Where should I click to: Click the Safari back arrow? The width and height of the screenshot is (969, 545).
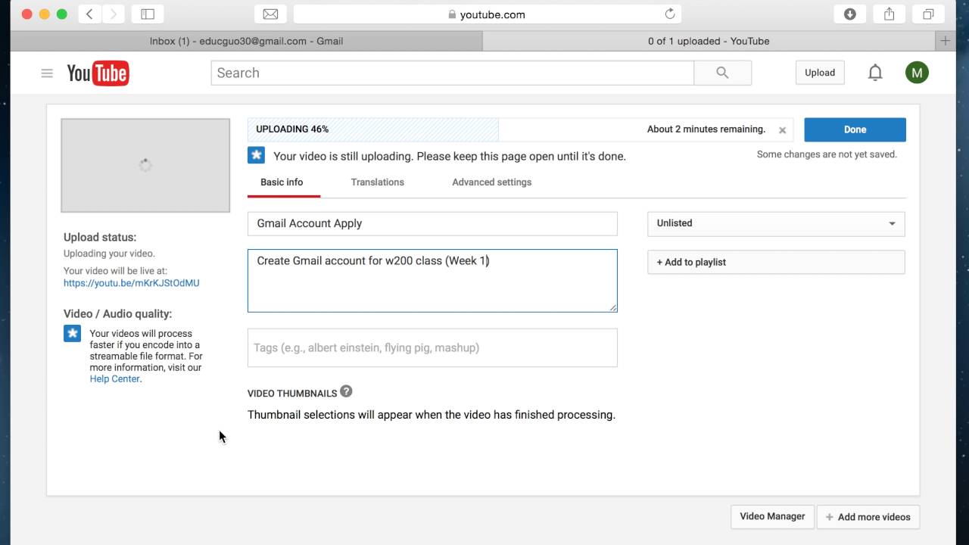[89, 14]
